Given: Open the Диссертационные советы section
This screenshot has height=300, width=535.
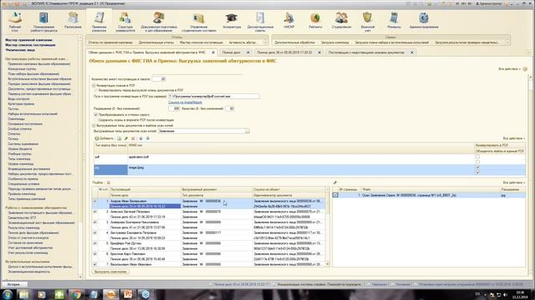Looking at the screenshot, I should click(x=260, y=22).
